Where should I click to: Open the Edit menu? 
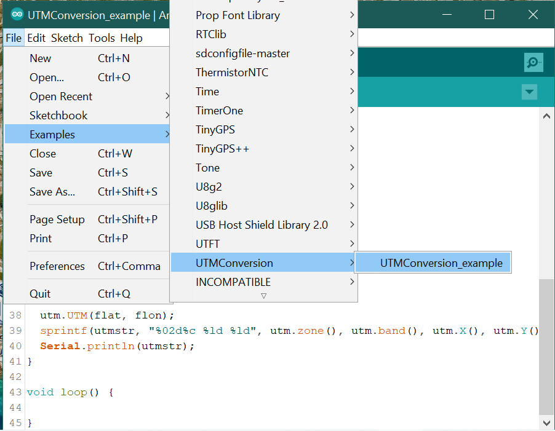point(36,38)
